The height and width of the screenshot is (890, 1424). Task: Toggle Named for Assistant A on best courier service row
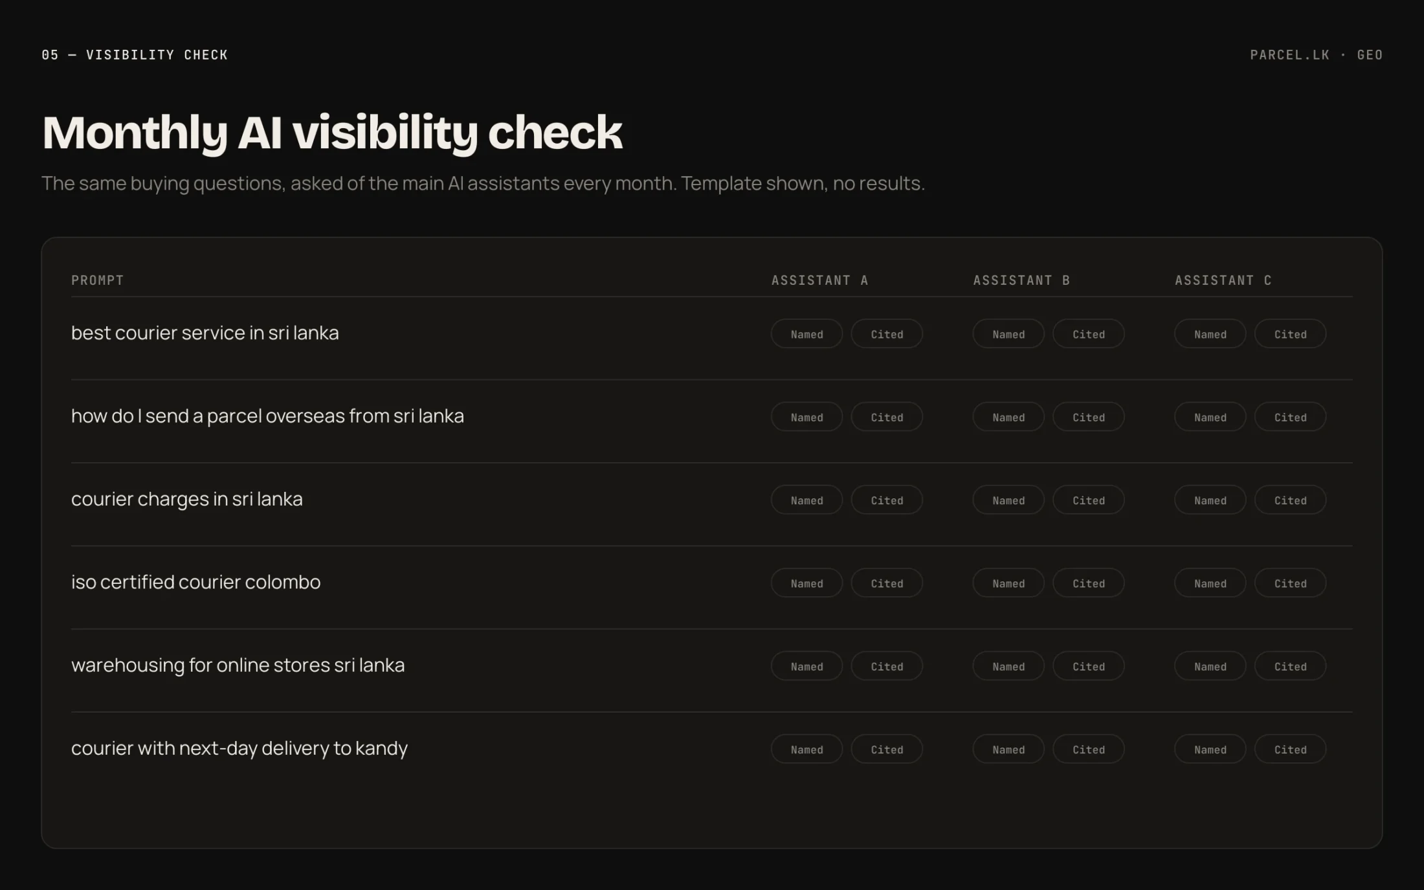point(807,334)
